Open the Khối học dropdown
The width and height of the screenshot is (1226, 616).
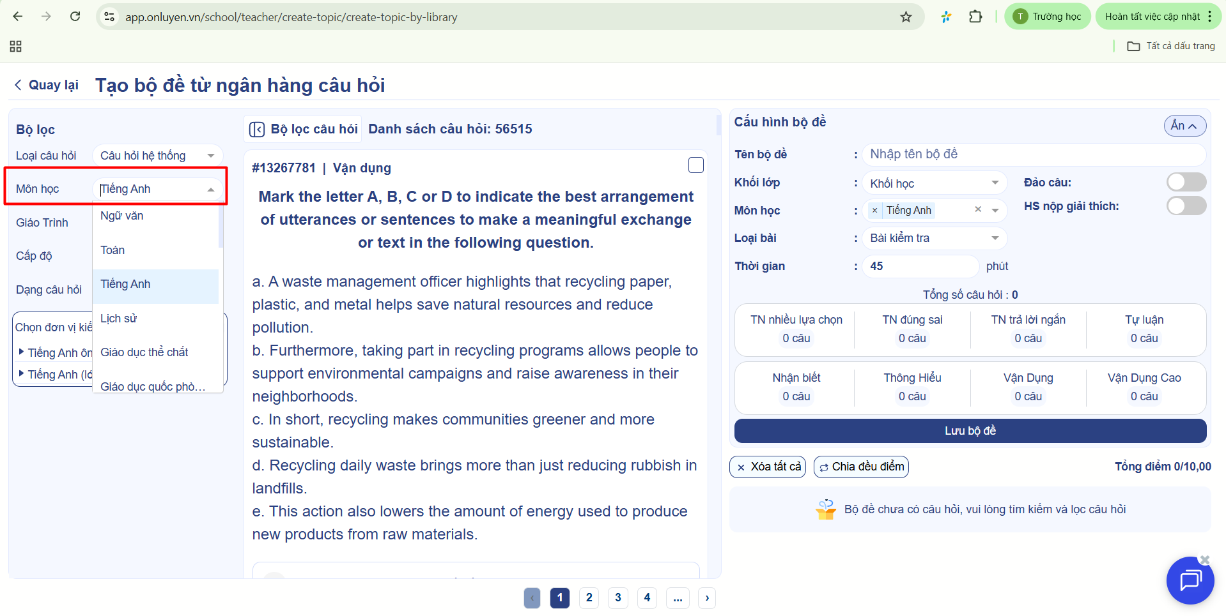[934, 184]
